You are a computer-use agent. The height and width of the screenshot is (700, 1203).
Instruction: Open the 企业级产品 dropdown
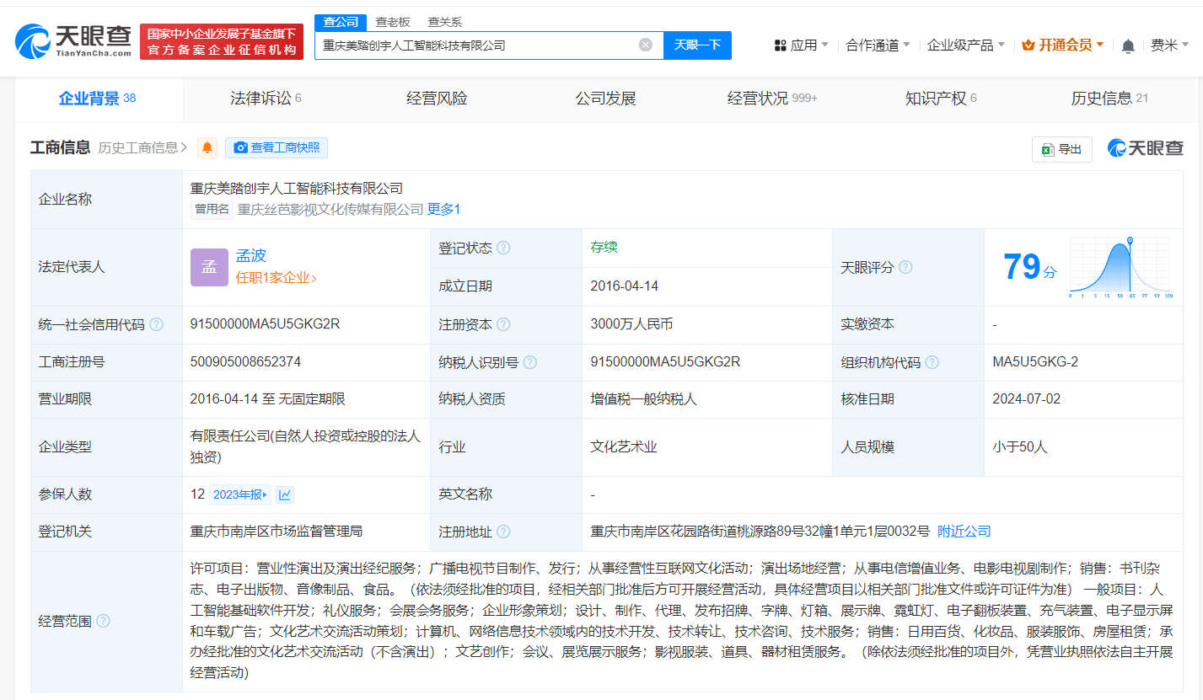click(966, 45)
